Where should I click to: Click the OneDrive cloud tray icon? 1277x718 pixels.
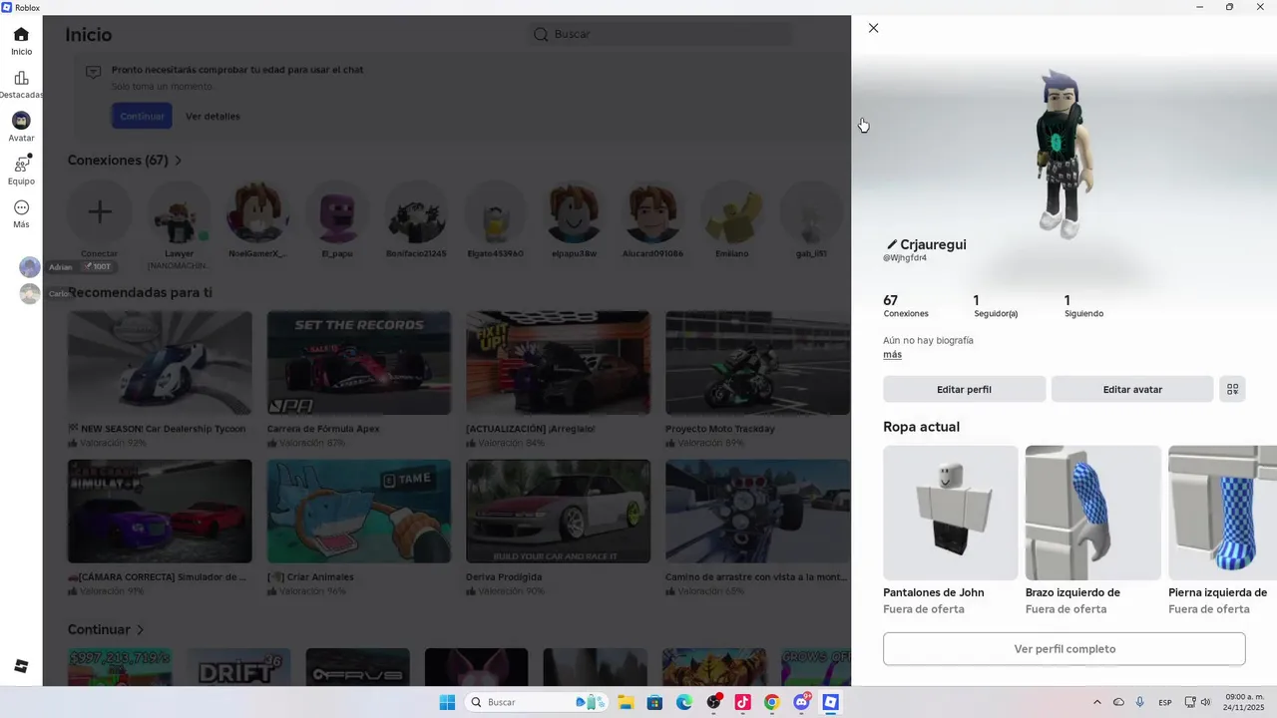click(x=1118, y=702)
